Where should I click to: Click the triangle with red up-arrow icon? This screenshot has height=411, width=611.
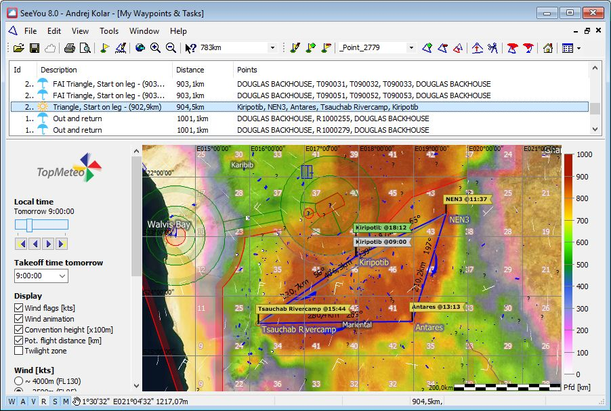coord(478,48)
